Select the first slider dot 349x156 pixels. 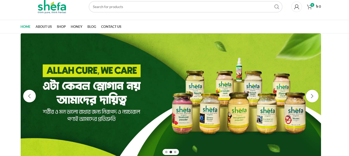(166, 152)
